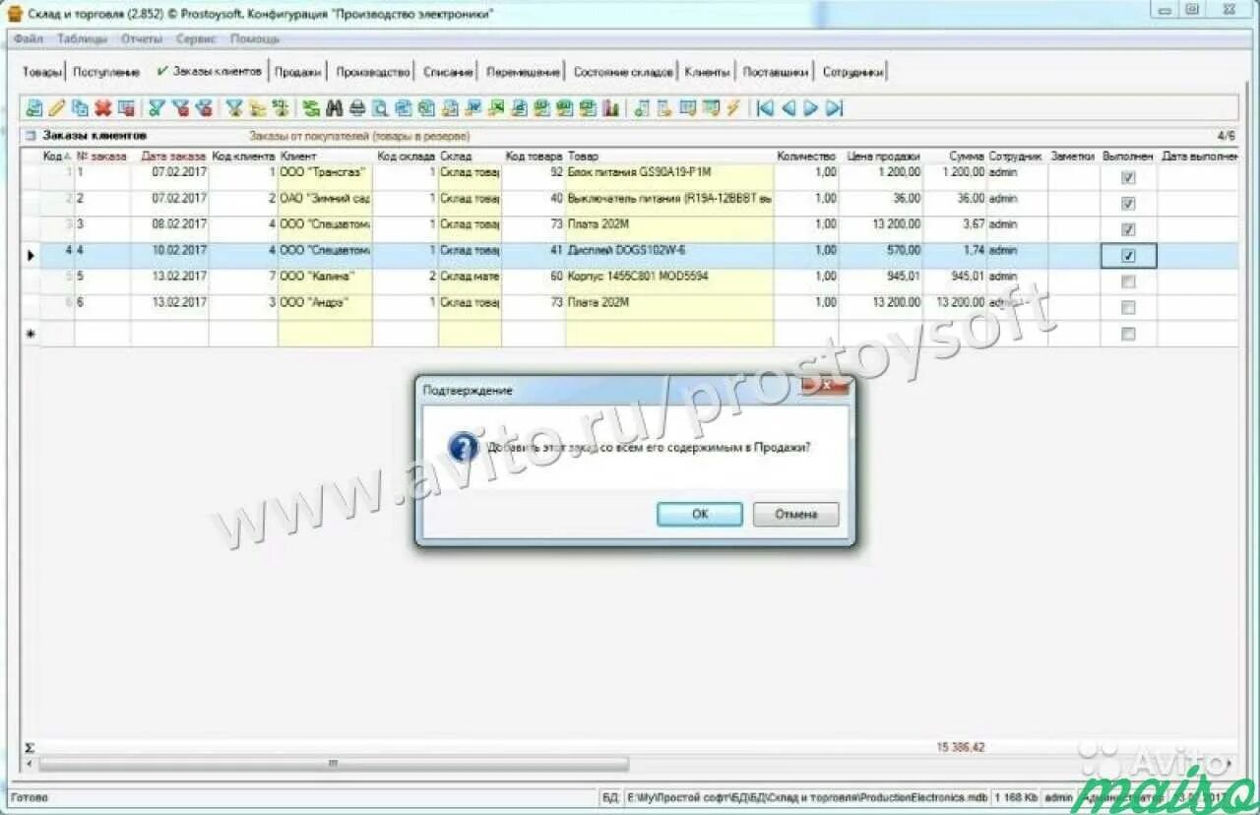Screen dimensions: 1260x815
Task: Open the Файл menu
Action: click(29, 39)
